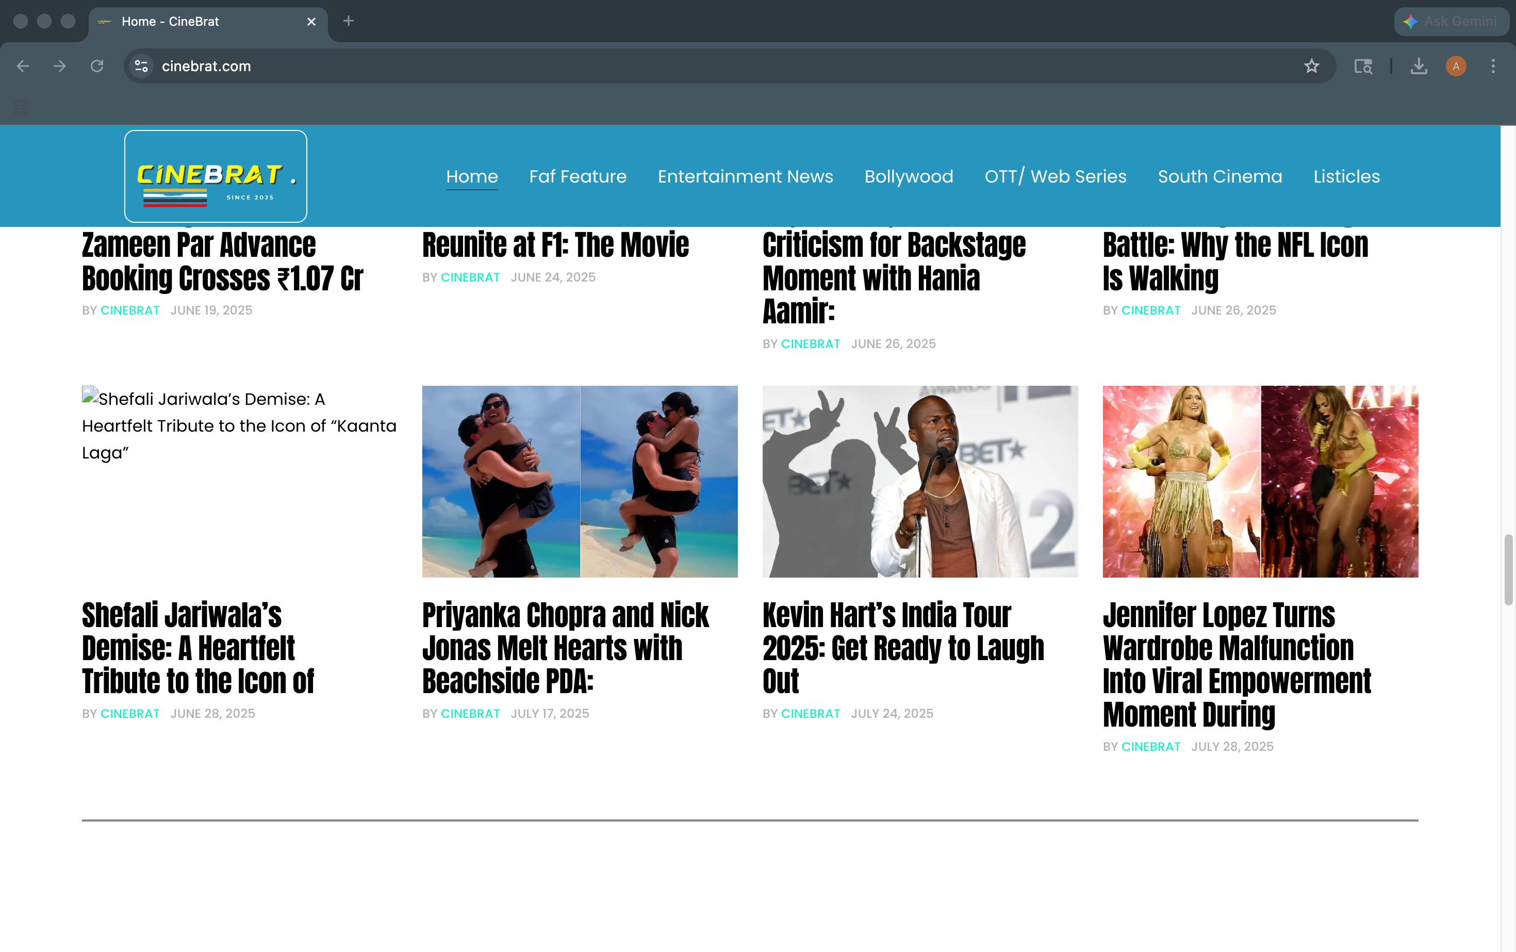1516x952 pixels.
Task: Click Priyanka Chopra beach thumbnail
Action: tap(580, 482)
